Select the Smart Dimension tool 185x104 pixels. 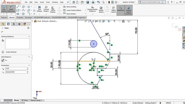click(x=11, y=9)
